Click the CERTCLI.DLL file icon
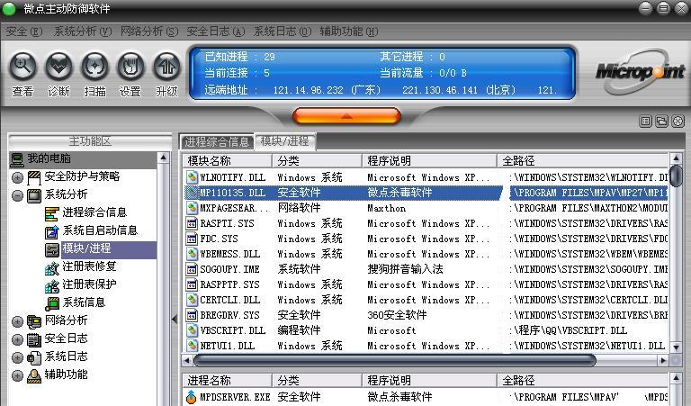Screen dimensions: 691x406 point(192,300)
